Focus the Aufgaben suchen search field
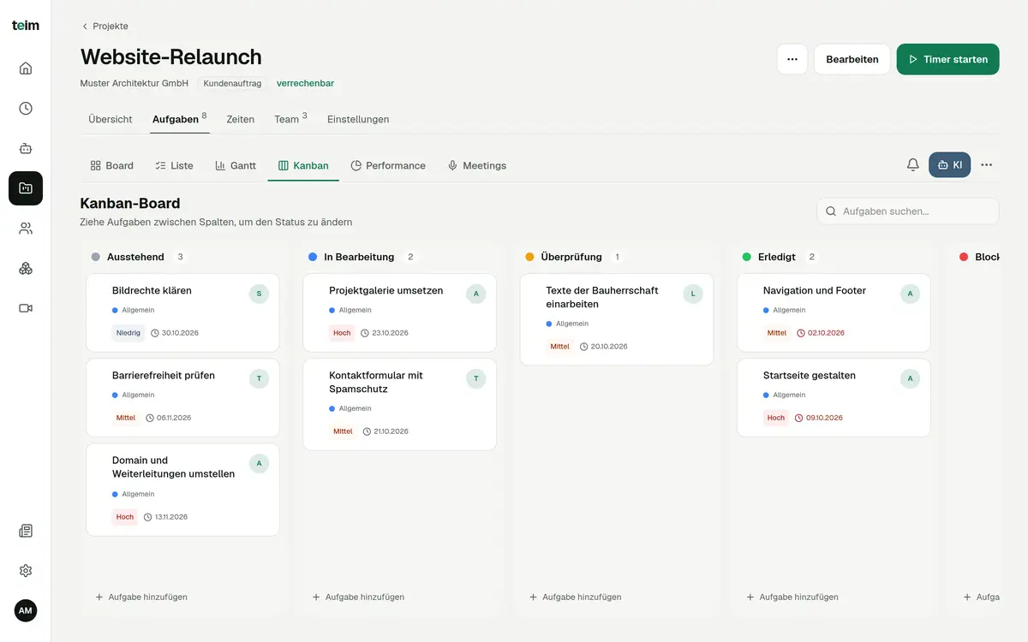1028x642 pixels. [908, 211]
